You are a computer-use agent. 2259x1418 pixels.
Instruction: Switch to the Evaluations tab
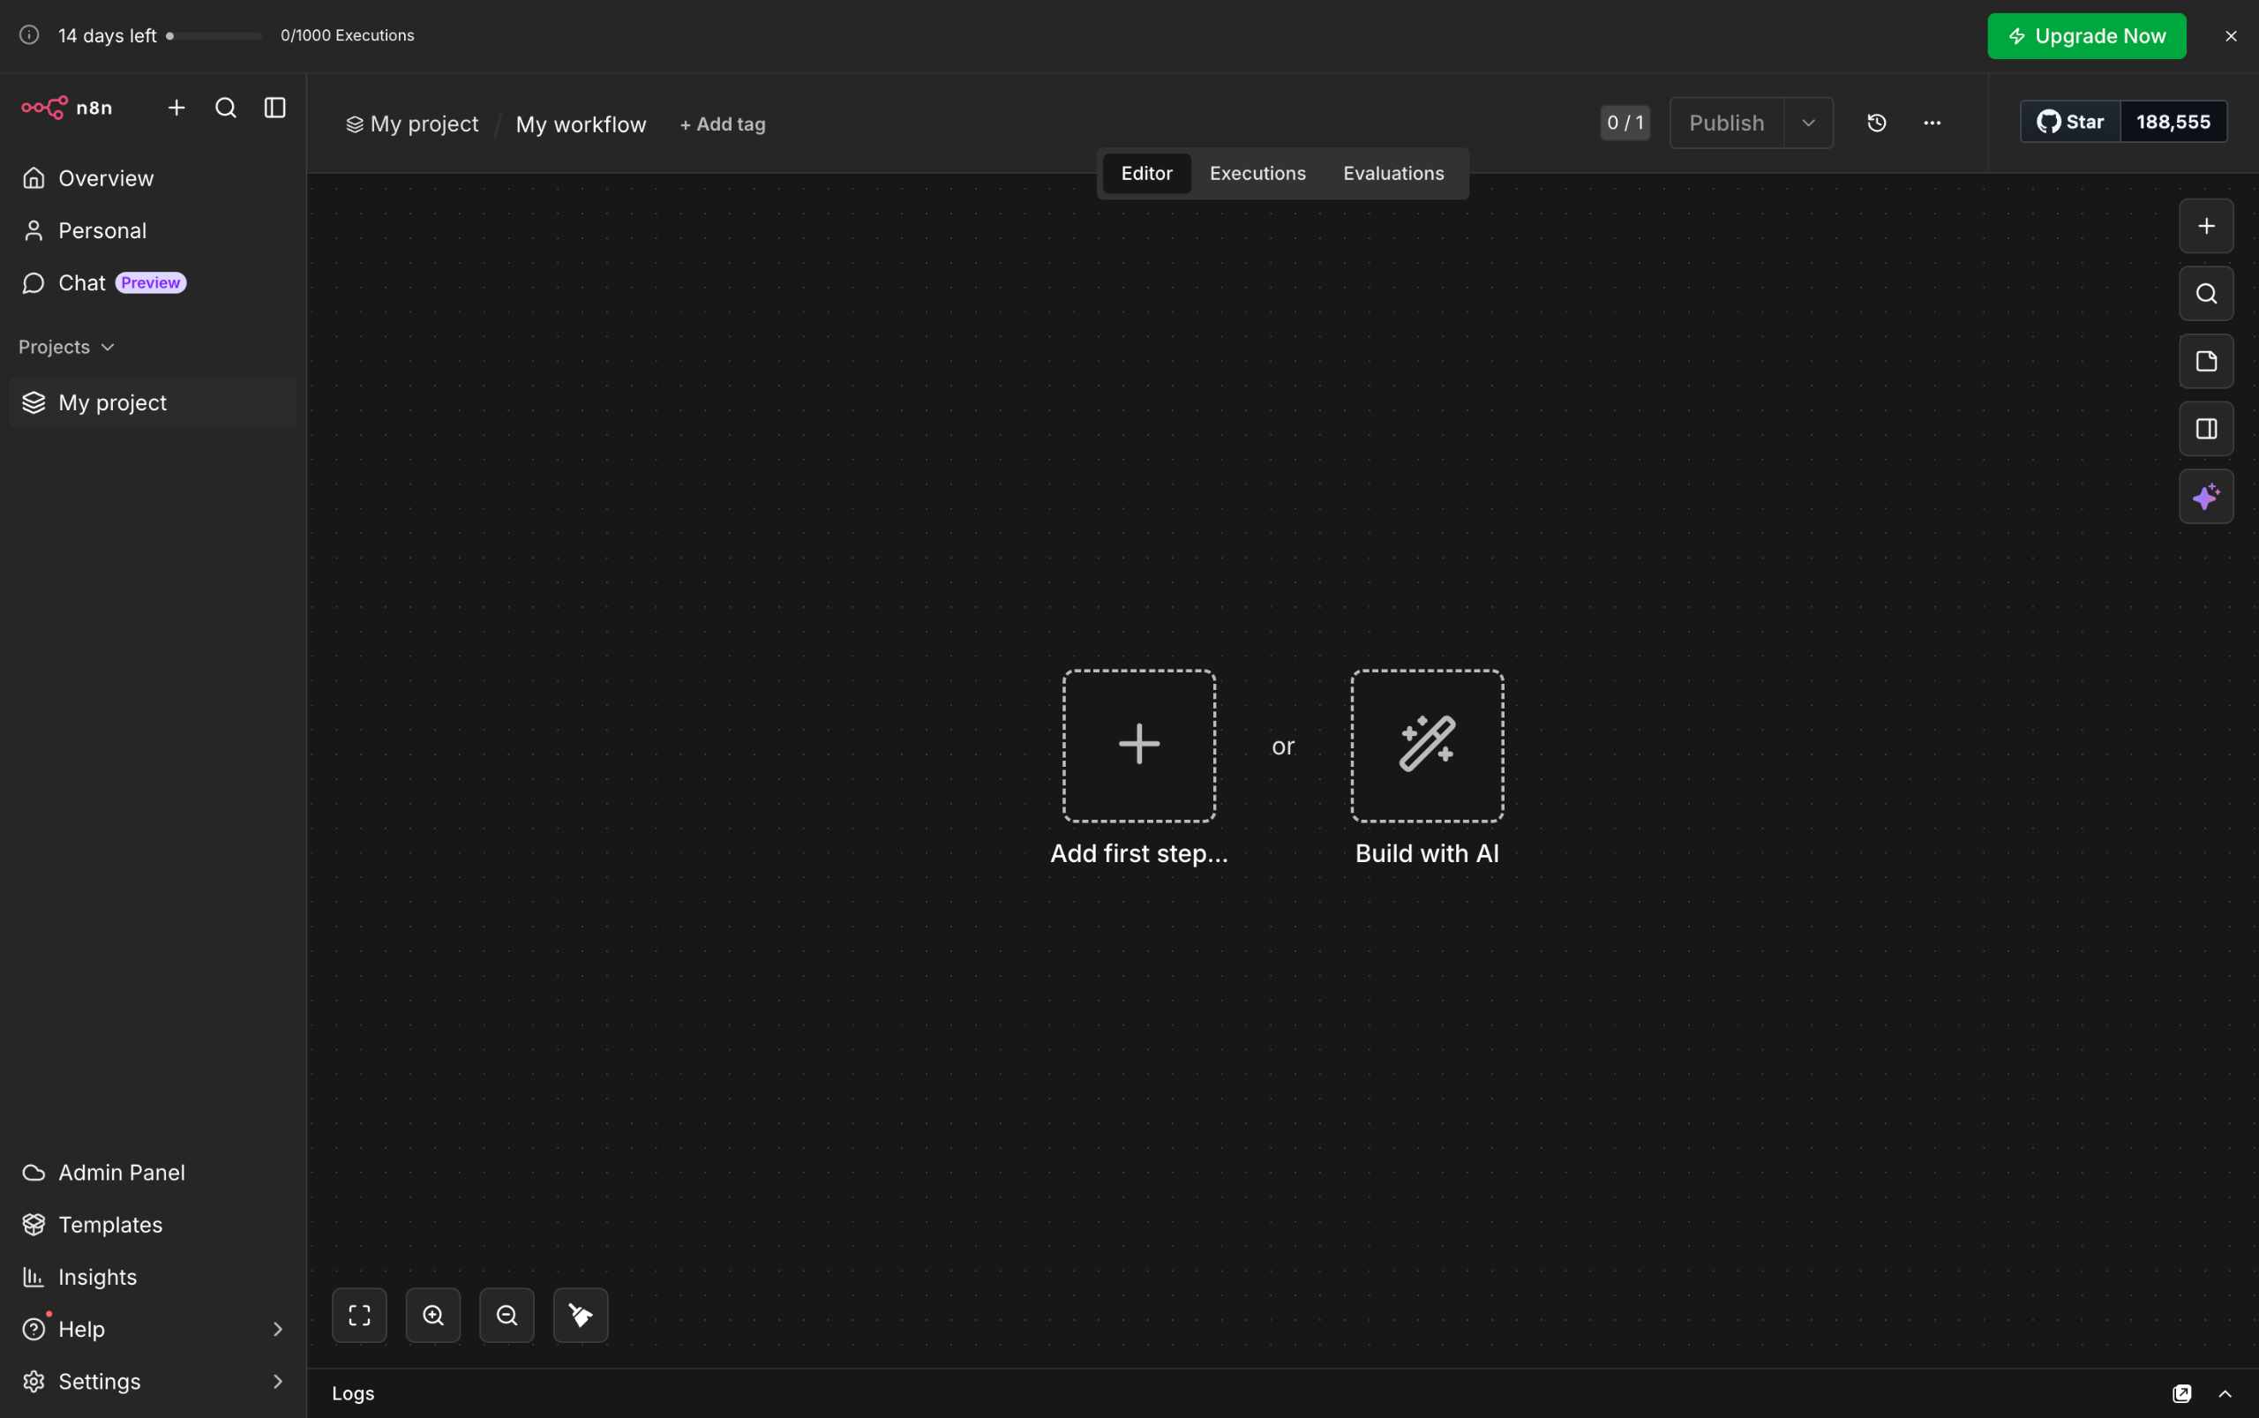click(x=1393, y=174)
